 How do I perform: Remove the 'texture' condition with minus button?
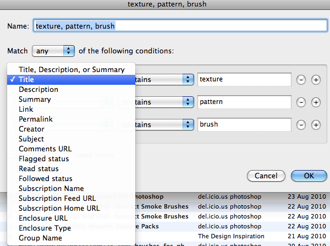(301, 80)
